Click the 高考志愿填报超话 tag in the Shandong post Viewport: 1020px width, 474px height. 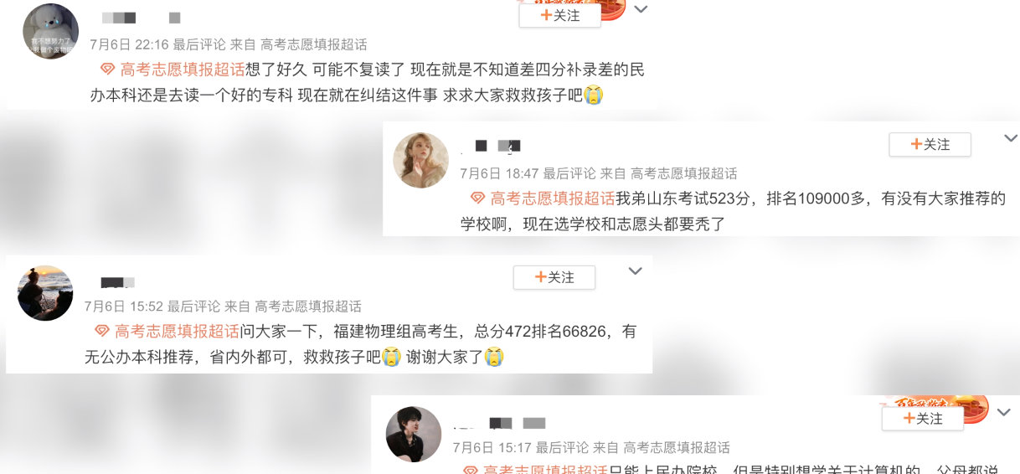pyautogui.click(x=553, y=198)
